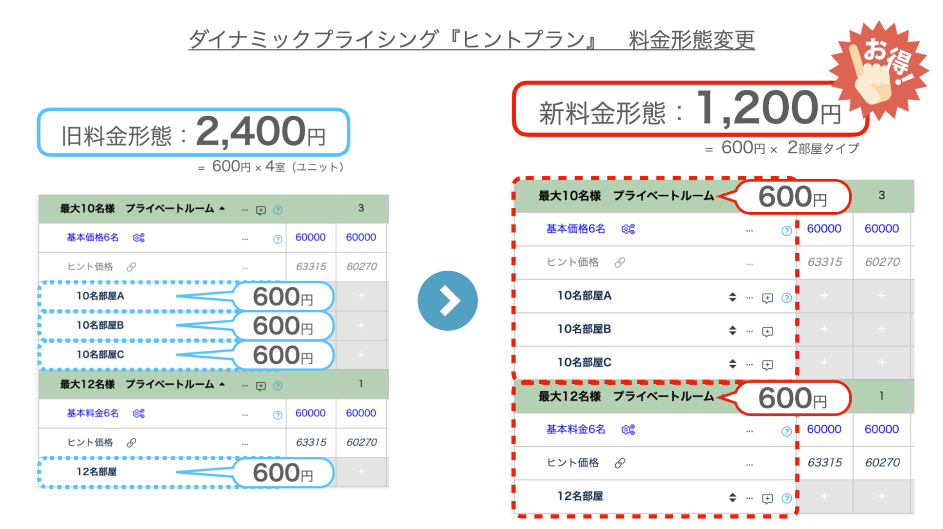The width and height of the screenshot is (943, 529).
Task: Open comment icon on 10名部屋B row in new-pricing table
Action: tap(768, 331)
